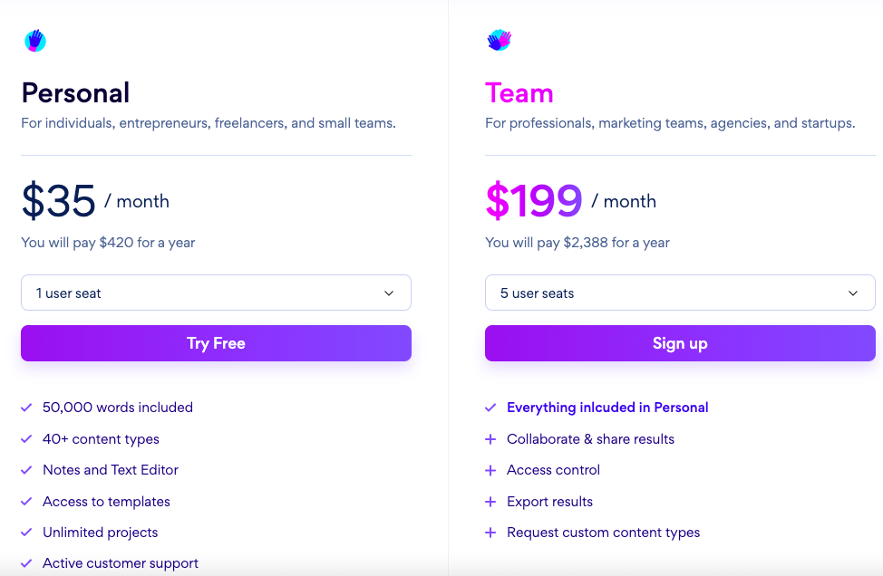Viewport: 883px width, 576px height.
Task: Click the Try Free button
Action: point(217,343)
